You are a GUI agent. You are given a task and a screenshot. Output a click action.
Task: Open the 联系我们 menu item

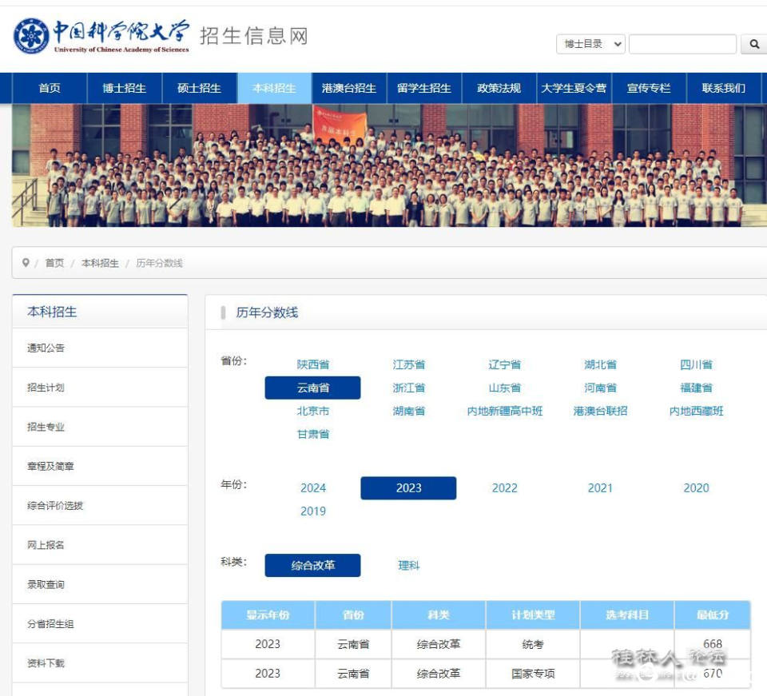click(x=724, y=89)
